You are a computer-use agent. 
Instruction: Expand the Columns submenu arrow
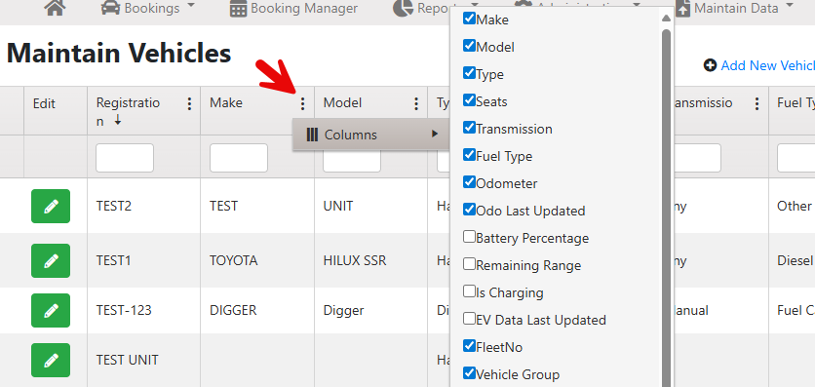pyautogui.click(x=435, y=135)
